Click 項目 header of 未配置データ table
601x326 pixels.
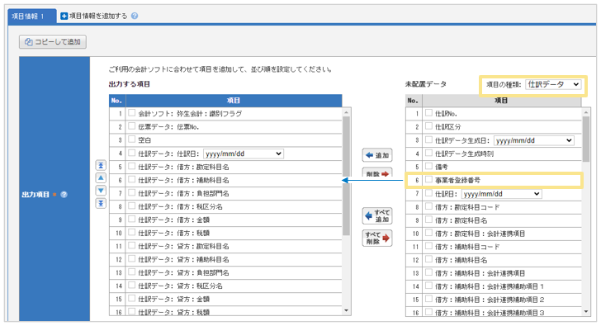[x=501, y=101]
